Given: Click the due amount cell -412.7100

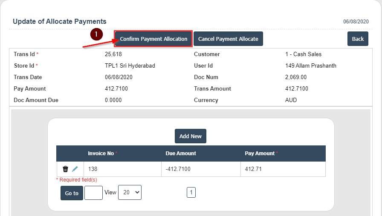Looking at the screenshot, I should (x=178, y=169).
